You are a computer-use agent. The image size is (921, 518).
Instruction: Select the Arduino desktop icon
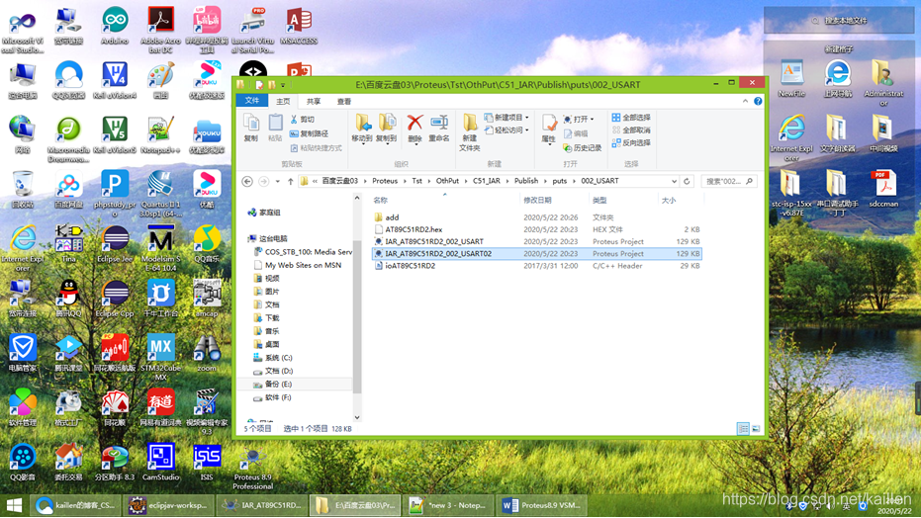tap(115, 27)
